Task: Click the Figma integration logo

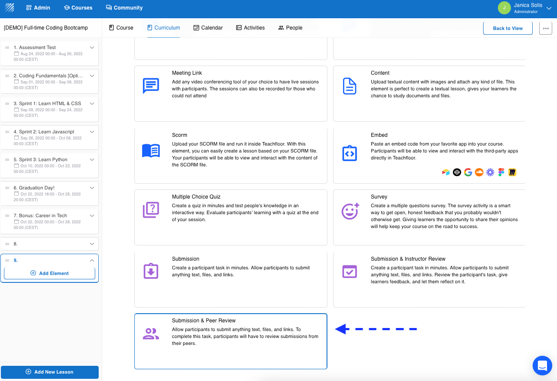Action: [501, 172]
